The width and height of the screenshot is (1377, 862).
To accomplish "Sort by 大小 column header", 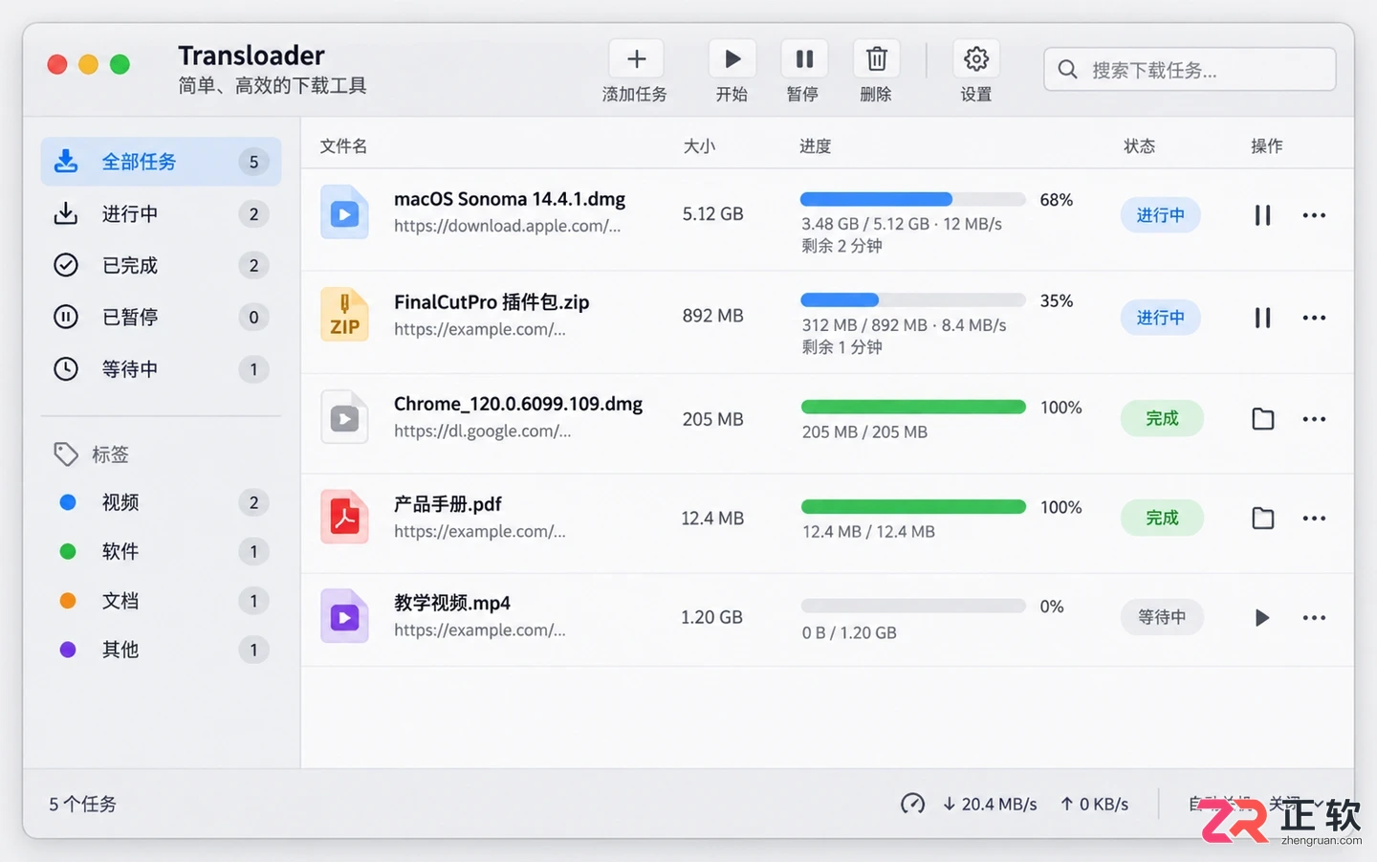I will pyautogui.click(x=699, y=146).
